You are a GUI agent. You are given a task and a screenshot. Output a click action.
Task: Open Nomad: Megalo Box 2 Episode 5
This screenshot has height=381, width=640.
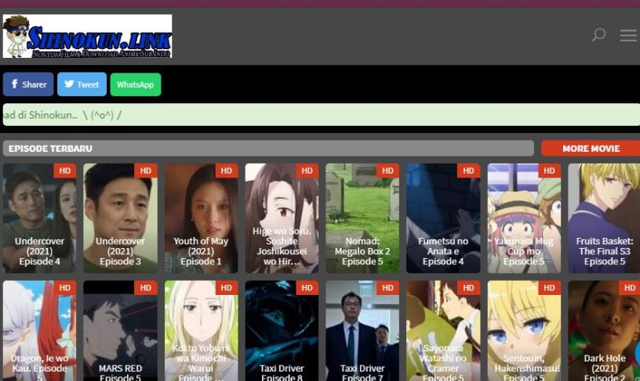tap(362, 218)
